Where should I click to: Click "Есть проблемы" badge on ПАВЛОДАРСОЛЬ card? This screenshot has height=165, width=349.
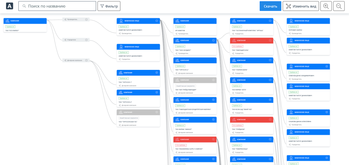[x=238, y=46]
